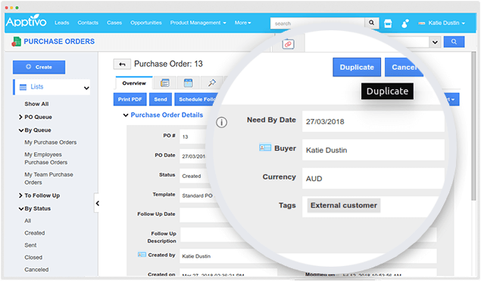Click the Apptivo logo
This screenshot has width=481, height=281.
(x=26, y=21)
